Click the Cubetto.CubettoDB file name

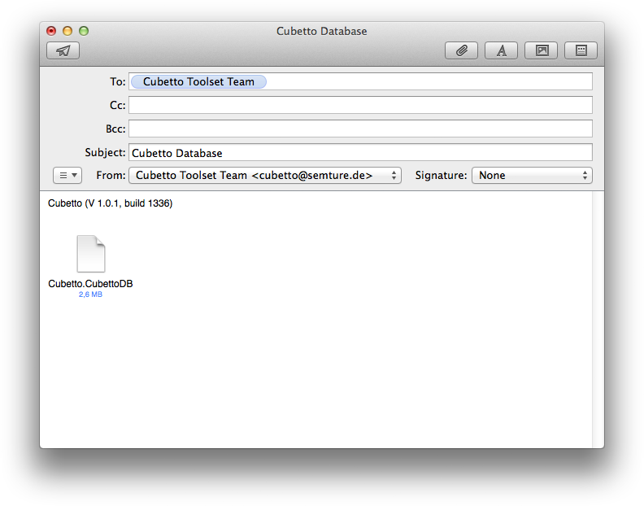[90, 284]
